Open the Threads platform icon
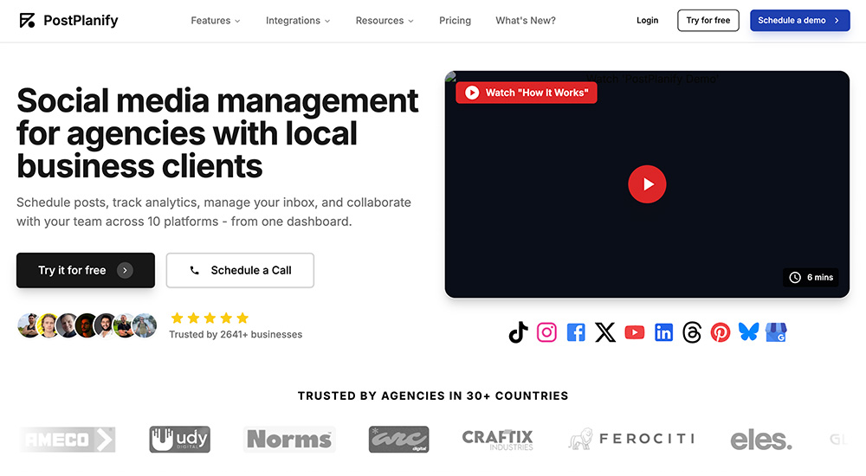The image size is (866, 476). pyautogui.click(x=692, y=332)
